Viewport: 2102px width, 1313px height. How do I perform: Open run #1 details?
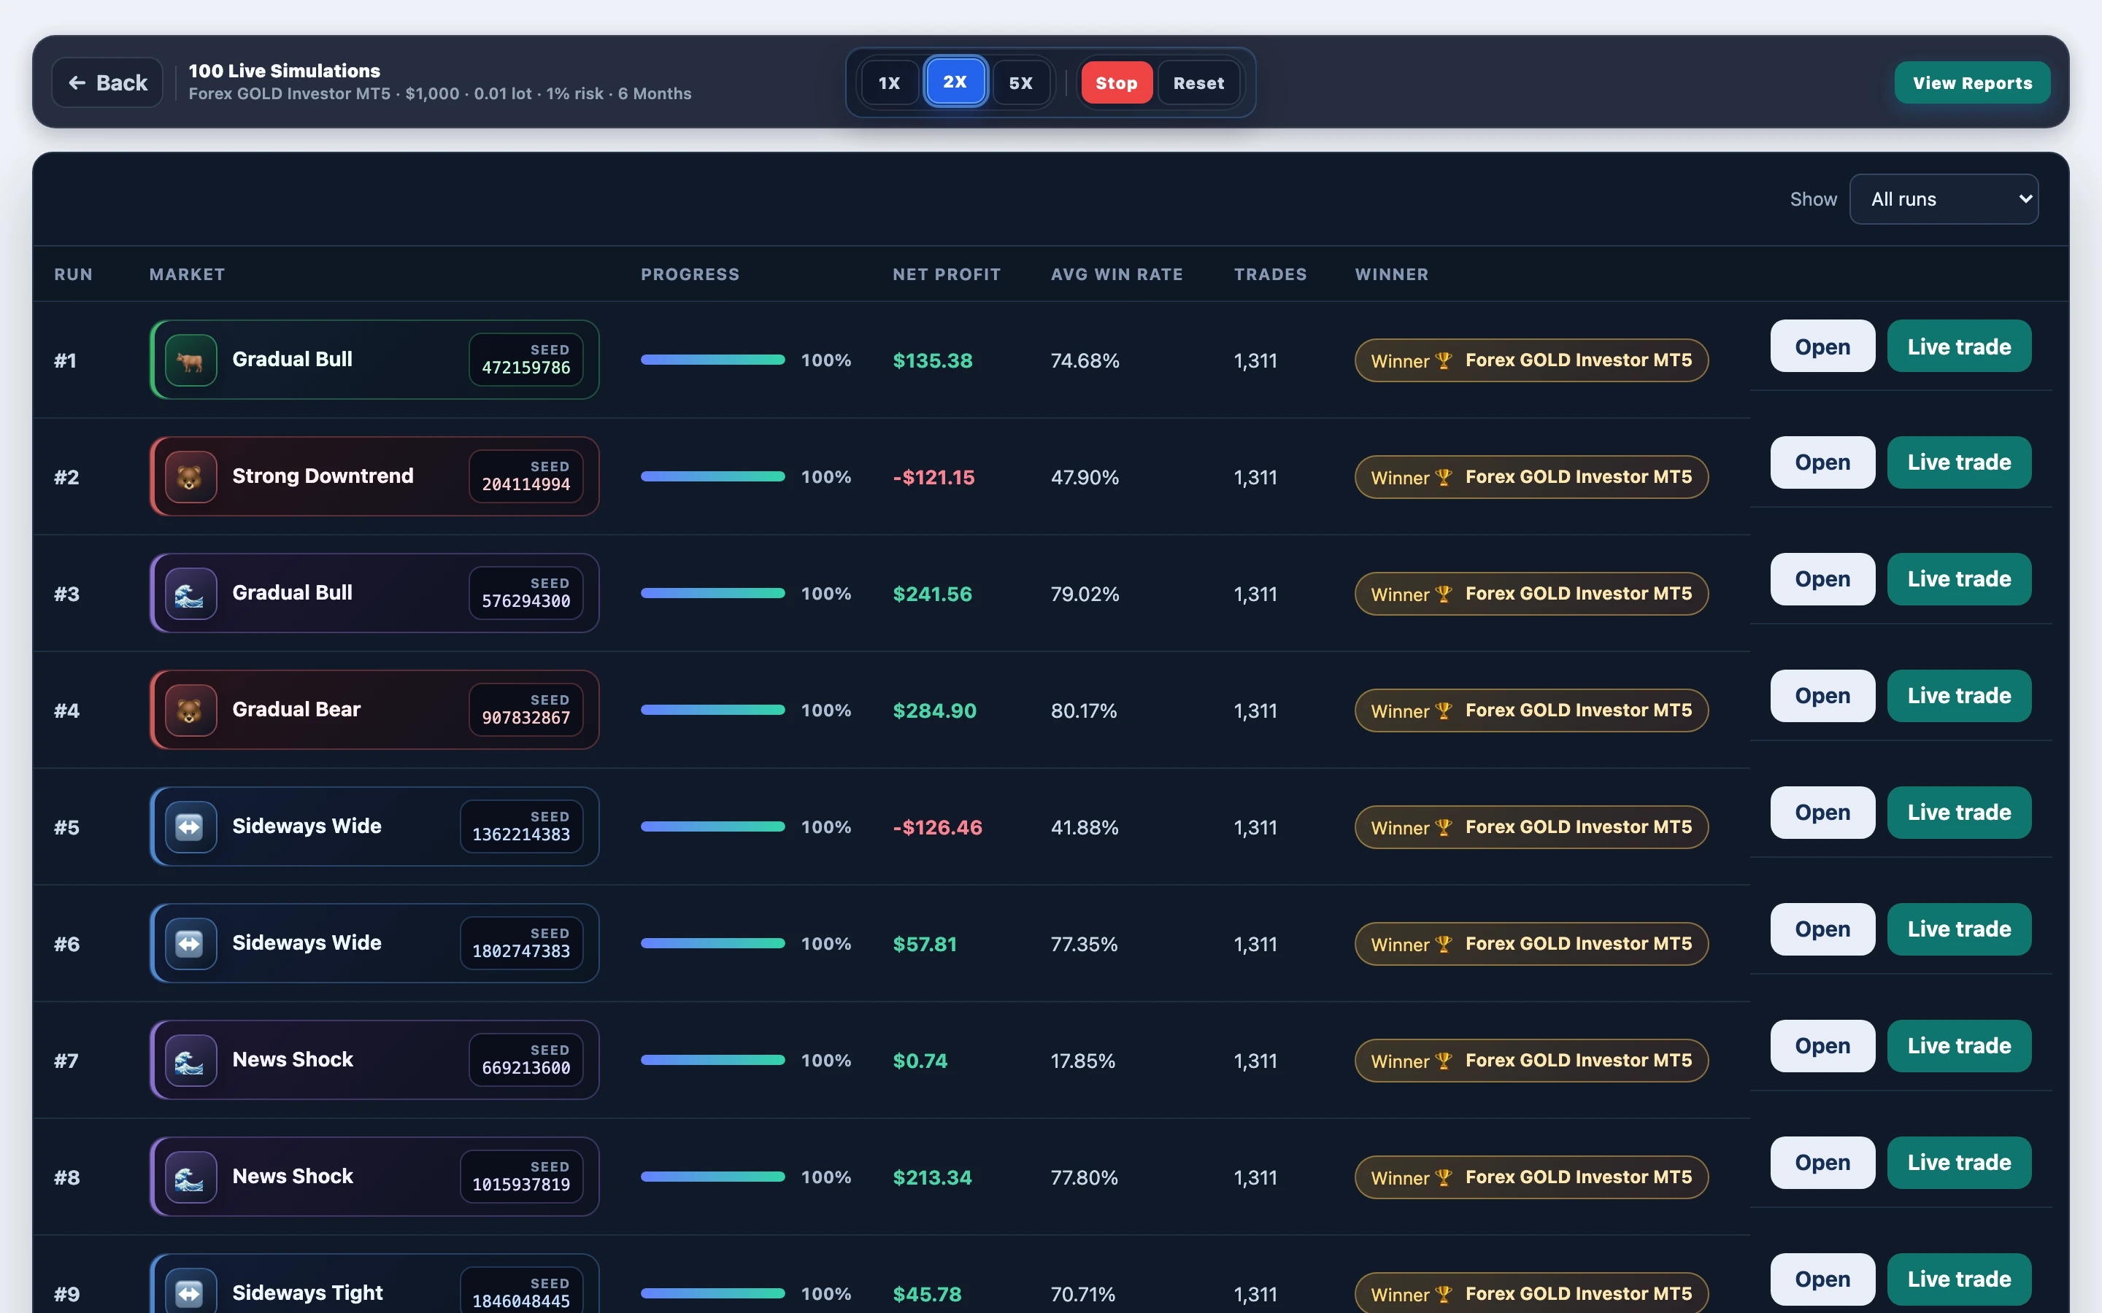[1822, 346]
